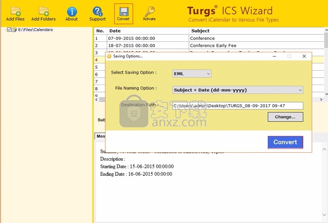Click the Description line in preview
Viewport: 328px width, 223px height.
point(113,159)
